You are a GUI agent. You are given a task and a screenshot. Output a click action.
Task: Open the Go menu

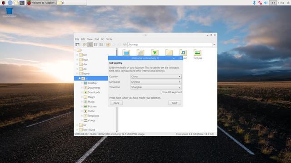point(102,39)
